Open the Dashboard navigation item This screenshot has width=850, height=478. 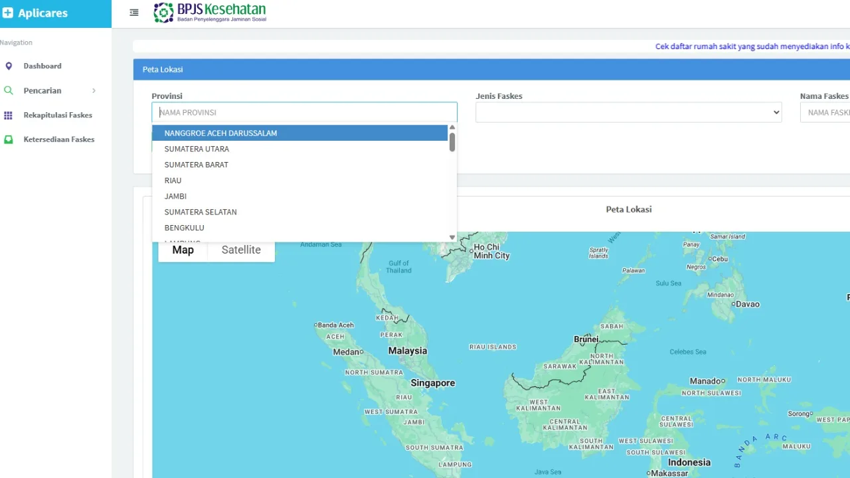pyautogui.click(x=42, y=66)
